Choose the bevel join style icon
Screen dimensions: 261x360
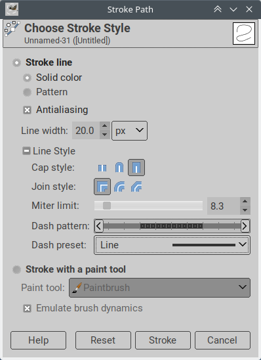click(136, 187)
